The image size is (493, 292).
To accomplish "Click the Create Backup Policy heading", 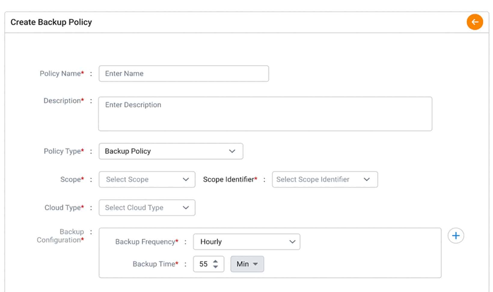I will pyautogui.click(x=51, y=22).
